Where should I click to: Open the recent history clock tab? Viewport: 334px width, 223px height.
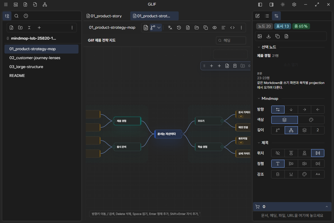[26, 16]
